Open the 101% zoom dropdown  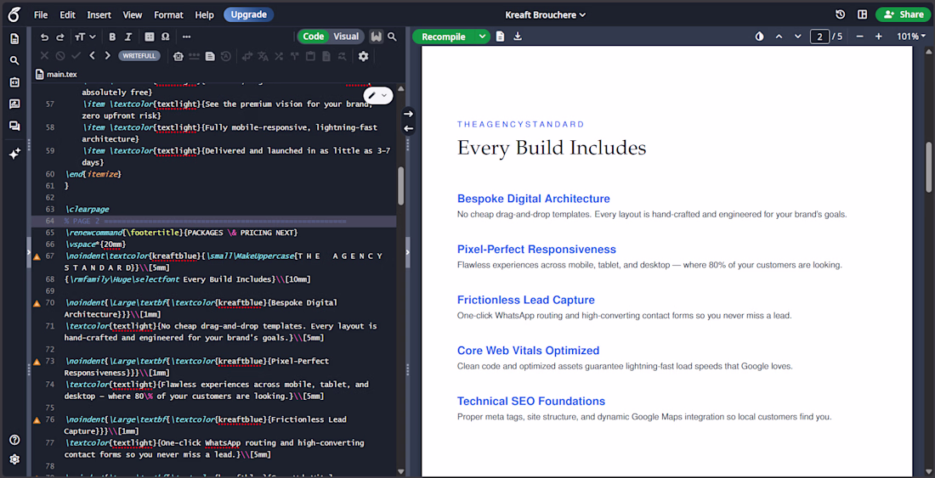(911, 37)
